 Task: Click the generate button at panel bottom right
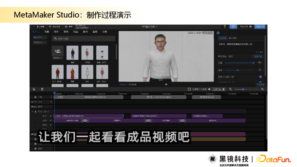260,85
